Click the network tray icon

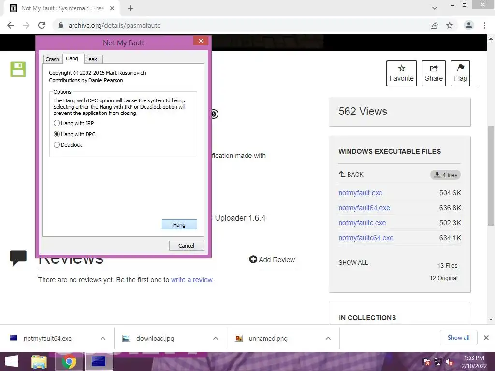438,362
